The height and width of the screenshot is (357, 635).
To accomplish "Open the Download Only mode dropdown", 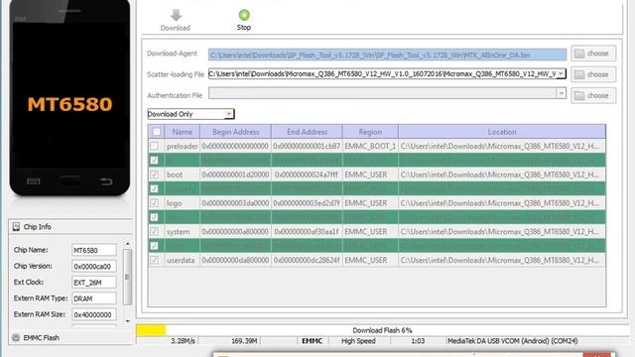I will (x=190, y=114).
